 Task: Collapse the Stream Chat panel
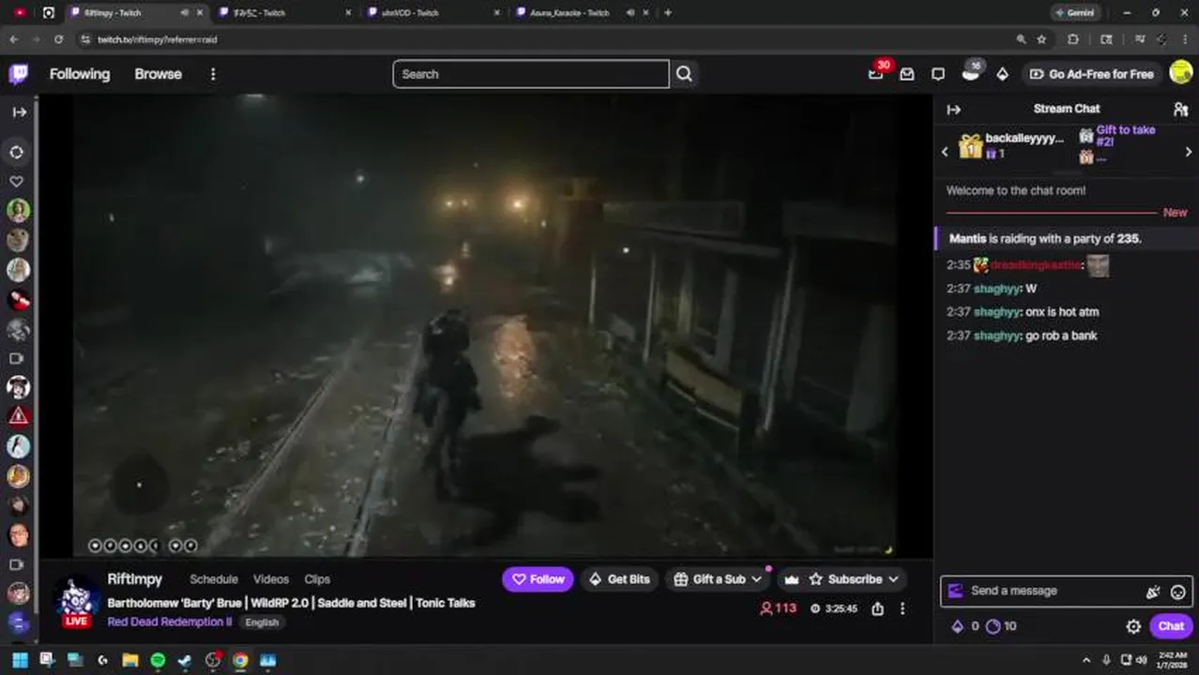[954, 109]
